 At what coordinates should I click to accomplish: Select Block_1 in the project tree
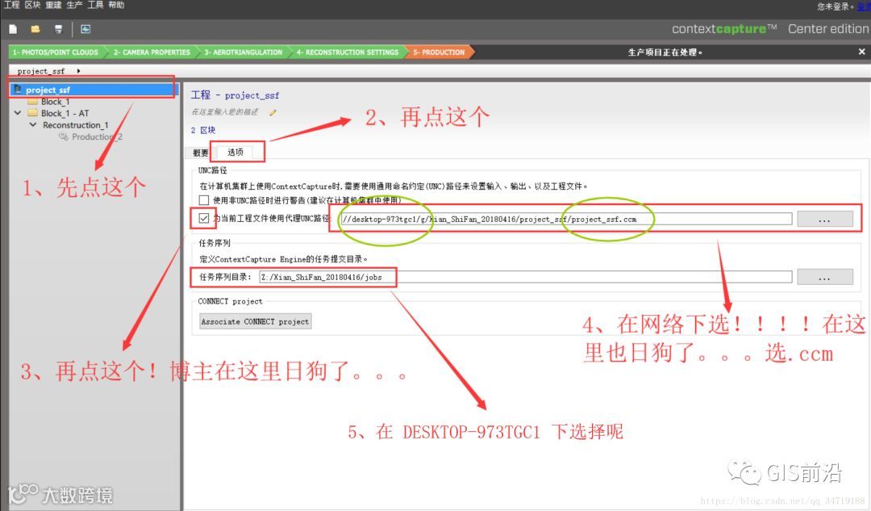pos(55,102)
